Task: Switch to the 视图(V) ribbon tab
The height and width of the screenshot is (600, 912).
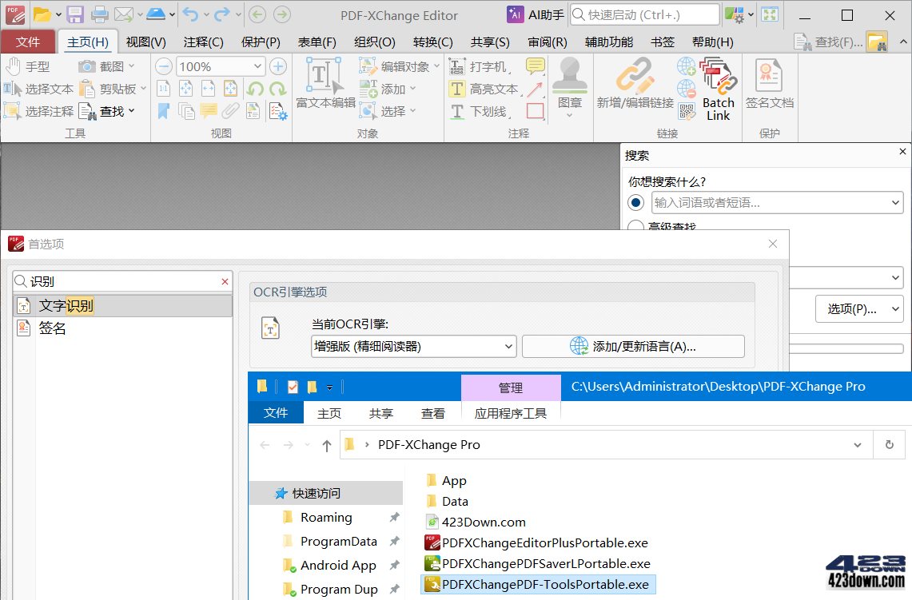Action: 146,42
